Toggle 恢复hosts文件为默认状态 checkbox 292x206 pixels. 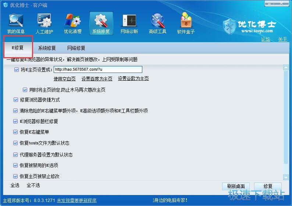click(x=15, y=143)
